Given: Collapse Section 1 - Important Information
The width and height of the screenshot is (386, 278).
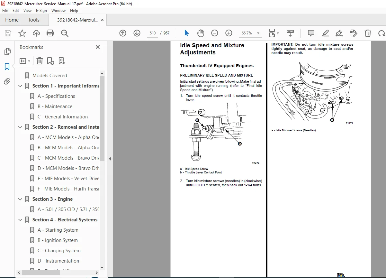Looking at the screenshot, I should click(x=20, y=86).
